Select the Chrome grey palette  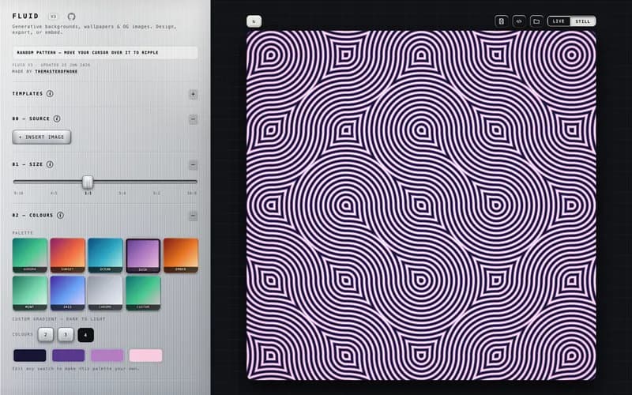pyautogui.click(x=105, y=293)
